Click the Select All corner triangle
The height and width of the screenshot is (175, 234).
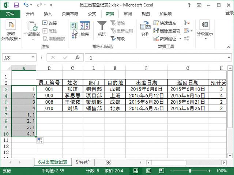pyautogui.click(x=8, y=68)
